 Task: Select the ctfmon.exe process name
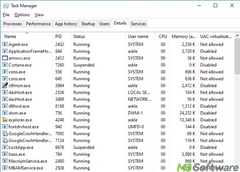[19, 86]
